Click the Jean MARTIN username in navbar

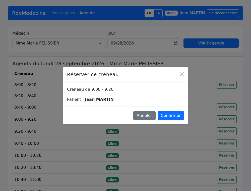click(192, 13)
